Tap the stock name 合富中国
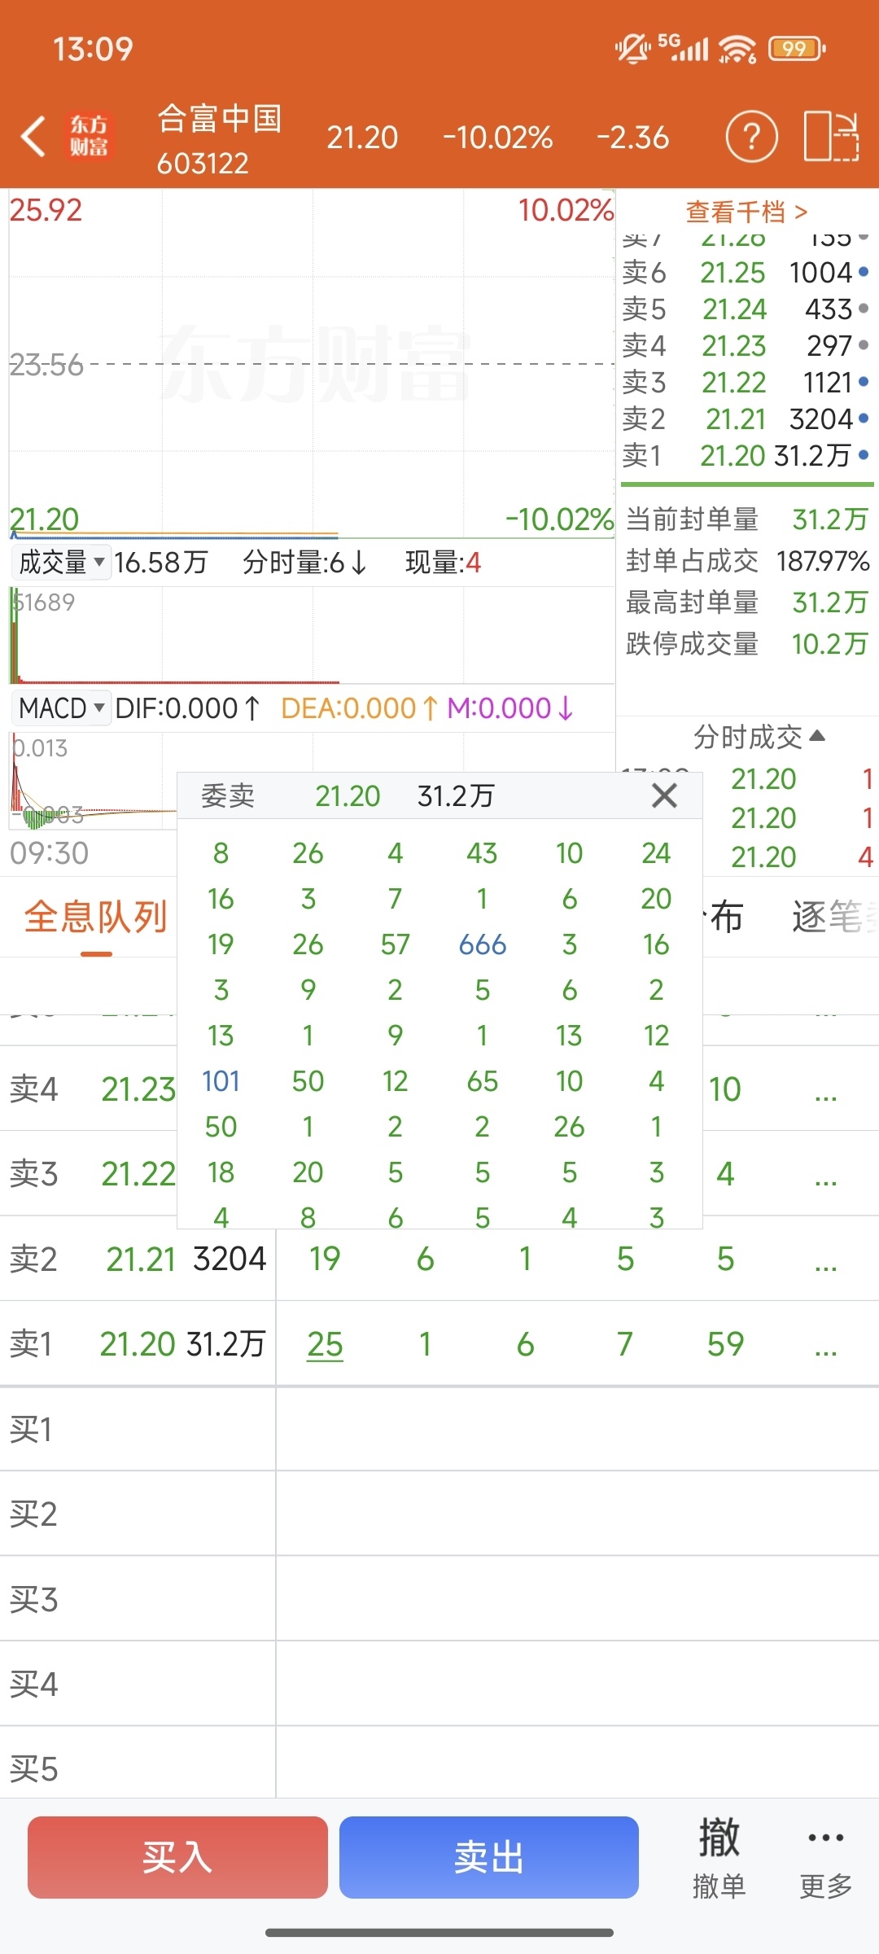 [219, 119]
